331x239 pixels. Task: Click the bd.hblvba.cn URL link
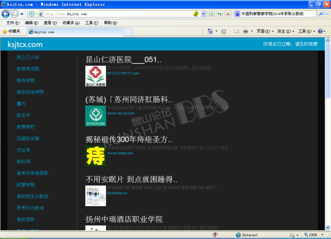pyautogui.click(x=117, y=193)
